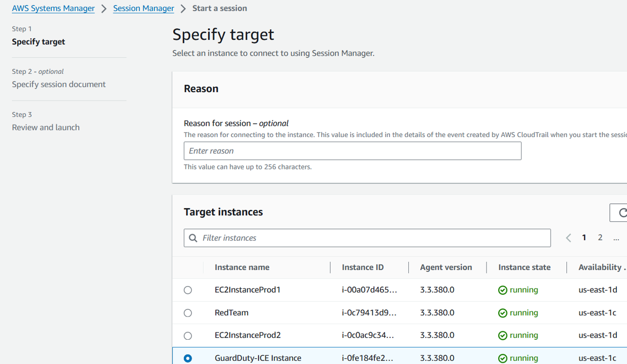Open the AWS Systems Manager breadcrumb link
Image resolution: width=627 pixels, height=364 pixels.
[53, 9]
